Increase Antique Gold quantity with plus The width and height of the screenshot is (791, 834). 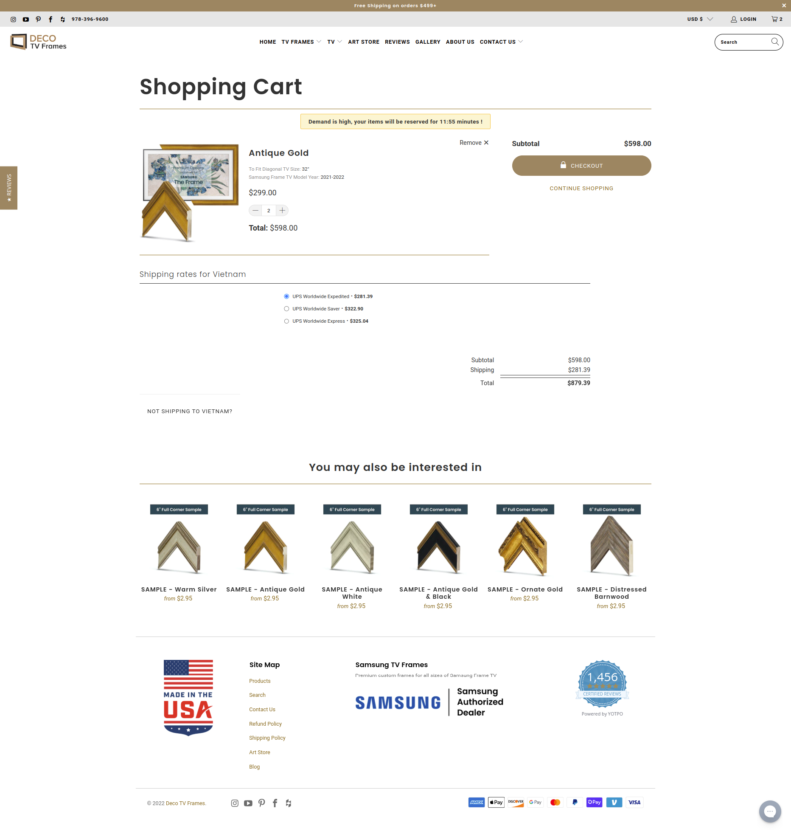[x=282, y=211]
